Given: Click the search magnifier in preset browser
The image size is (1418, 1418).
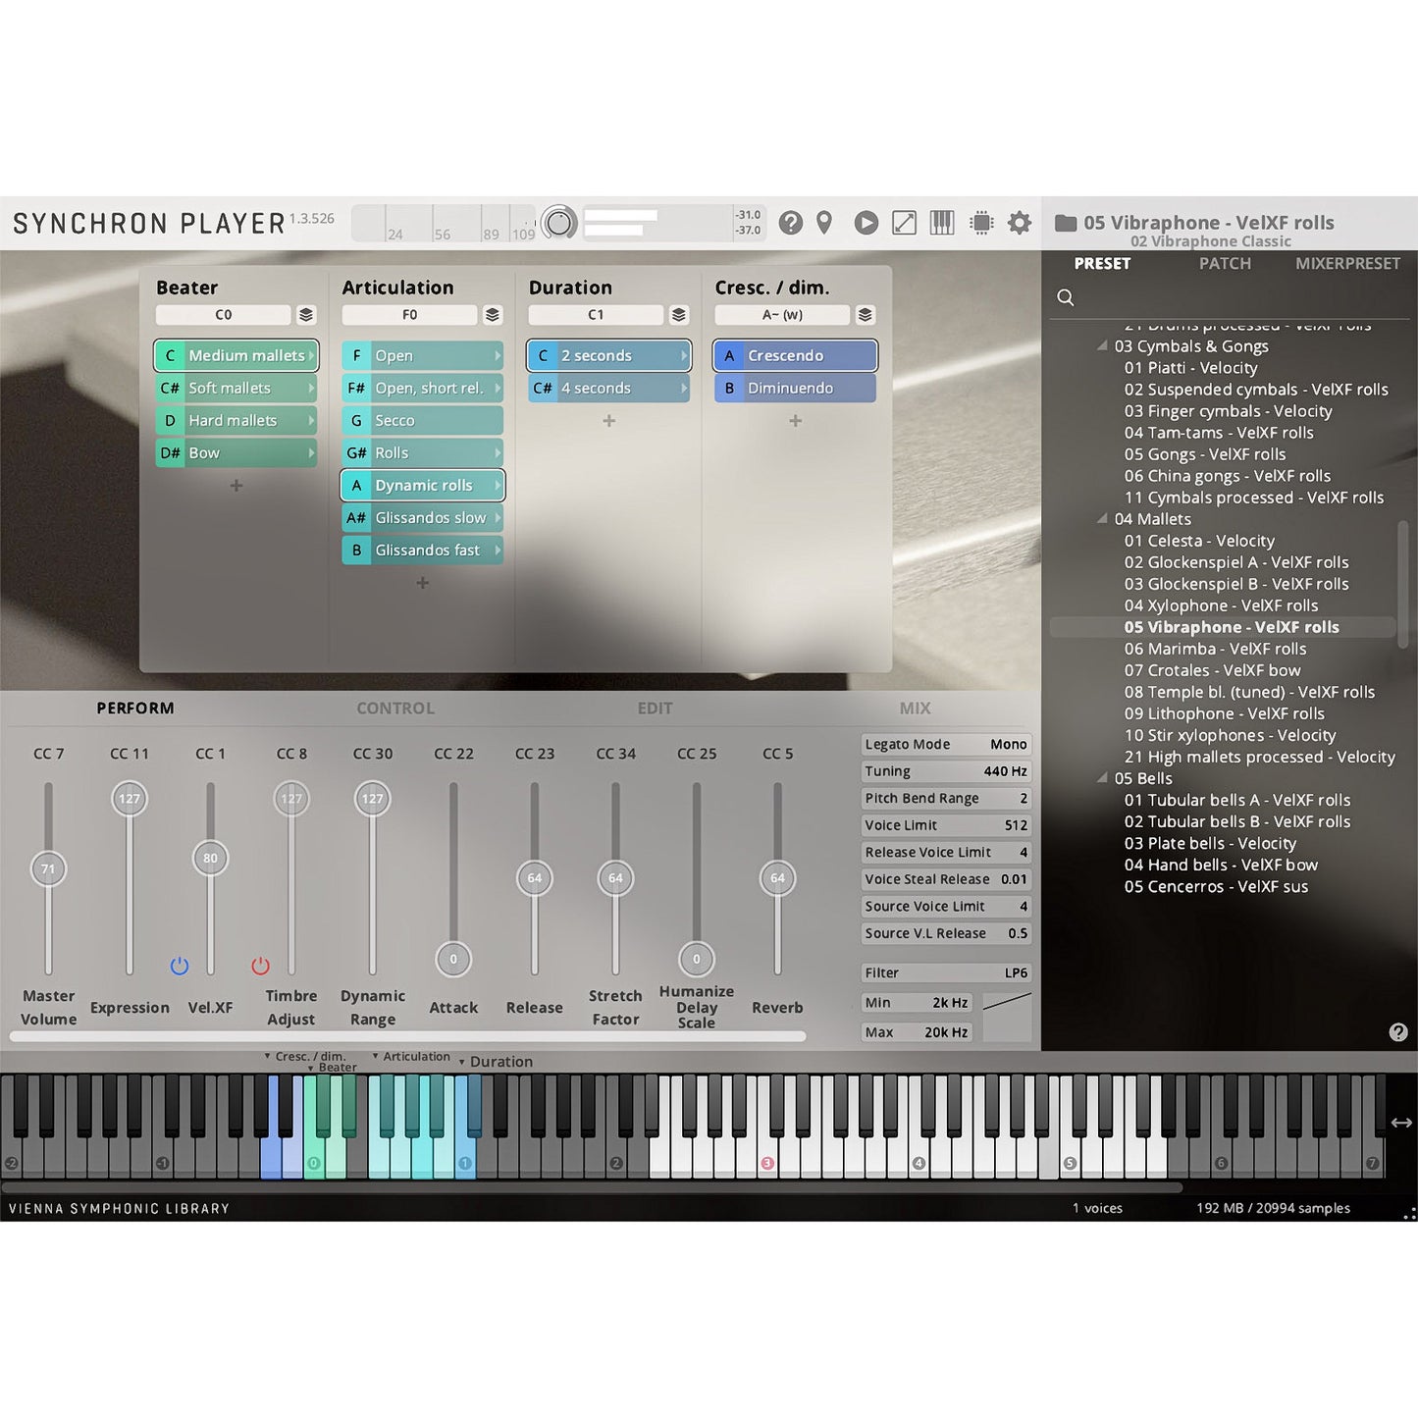Looking at the screenshot, I should click(x=1066, y=297).
